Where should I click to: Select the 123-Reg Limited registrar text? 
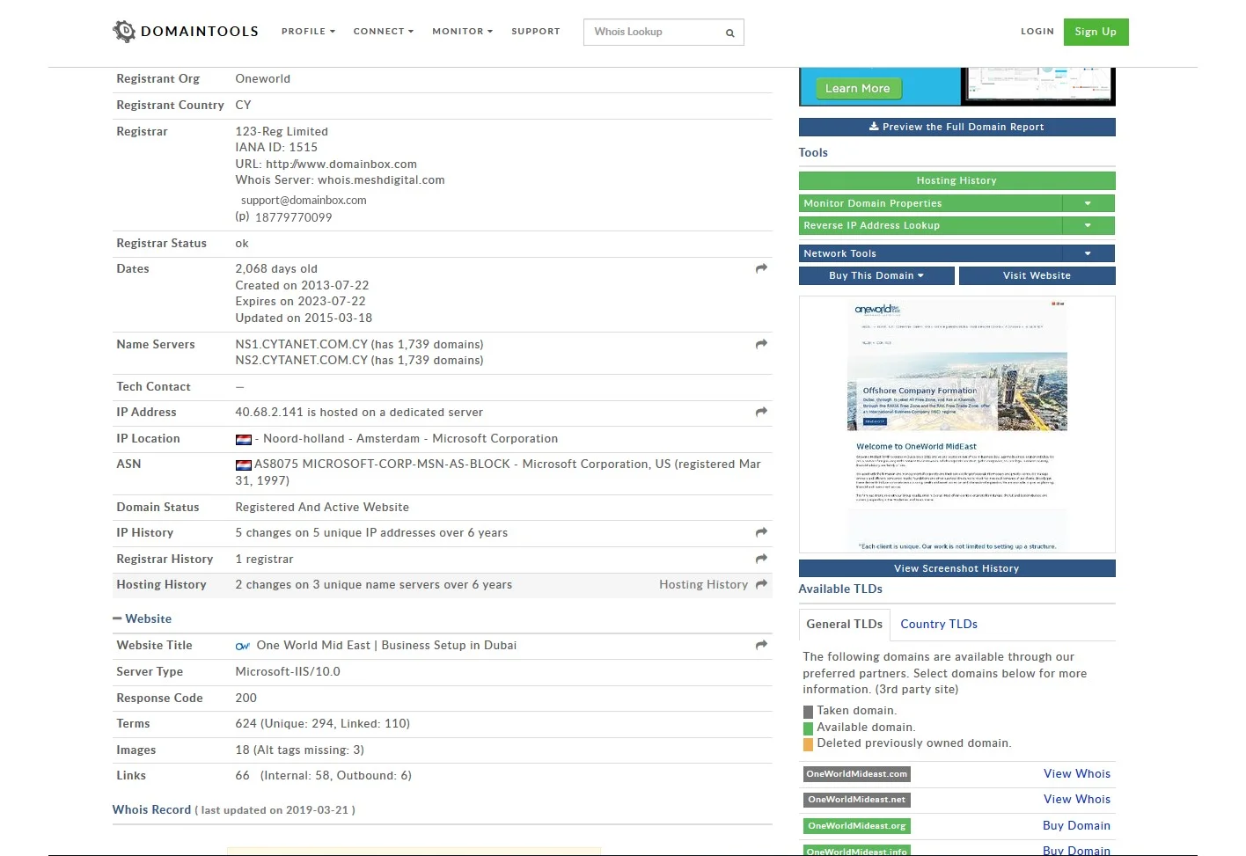click(282, 131)
